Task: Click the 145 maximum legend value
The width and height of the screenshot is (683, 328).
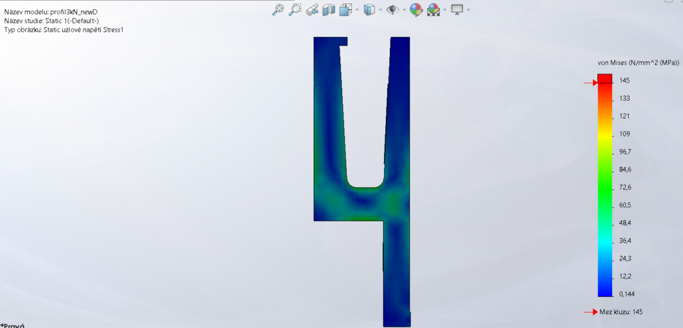Action: pyautogui.click(x=624, y=80)
